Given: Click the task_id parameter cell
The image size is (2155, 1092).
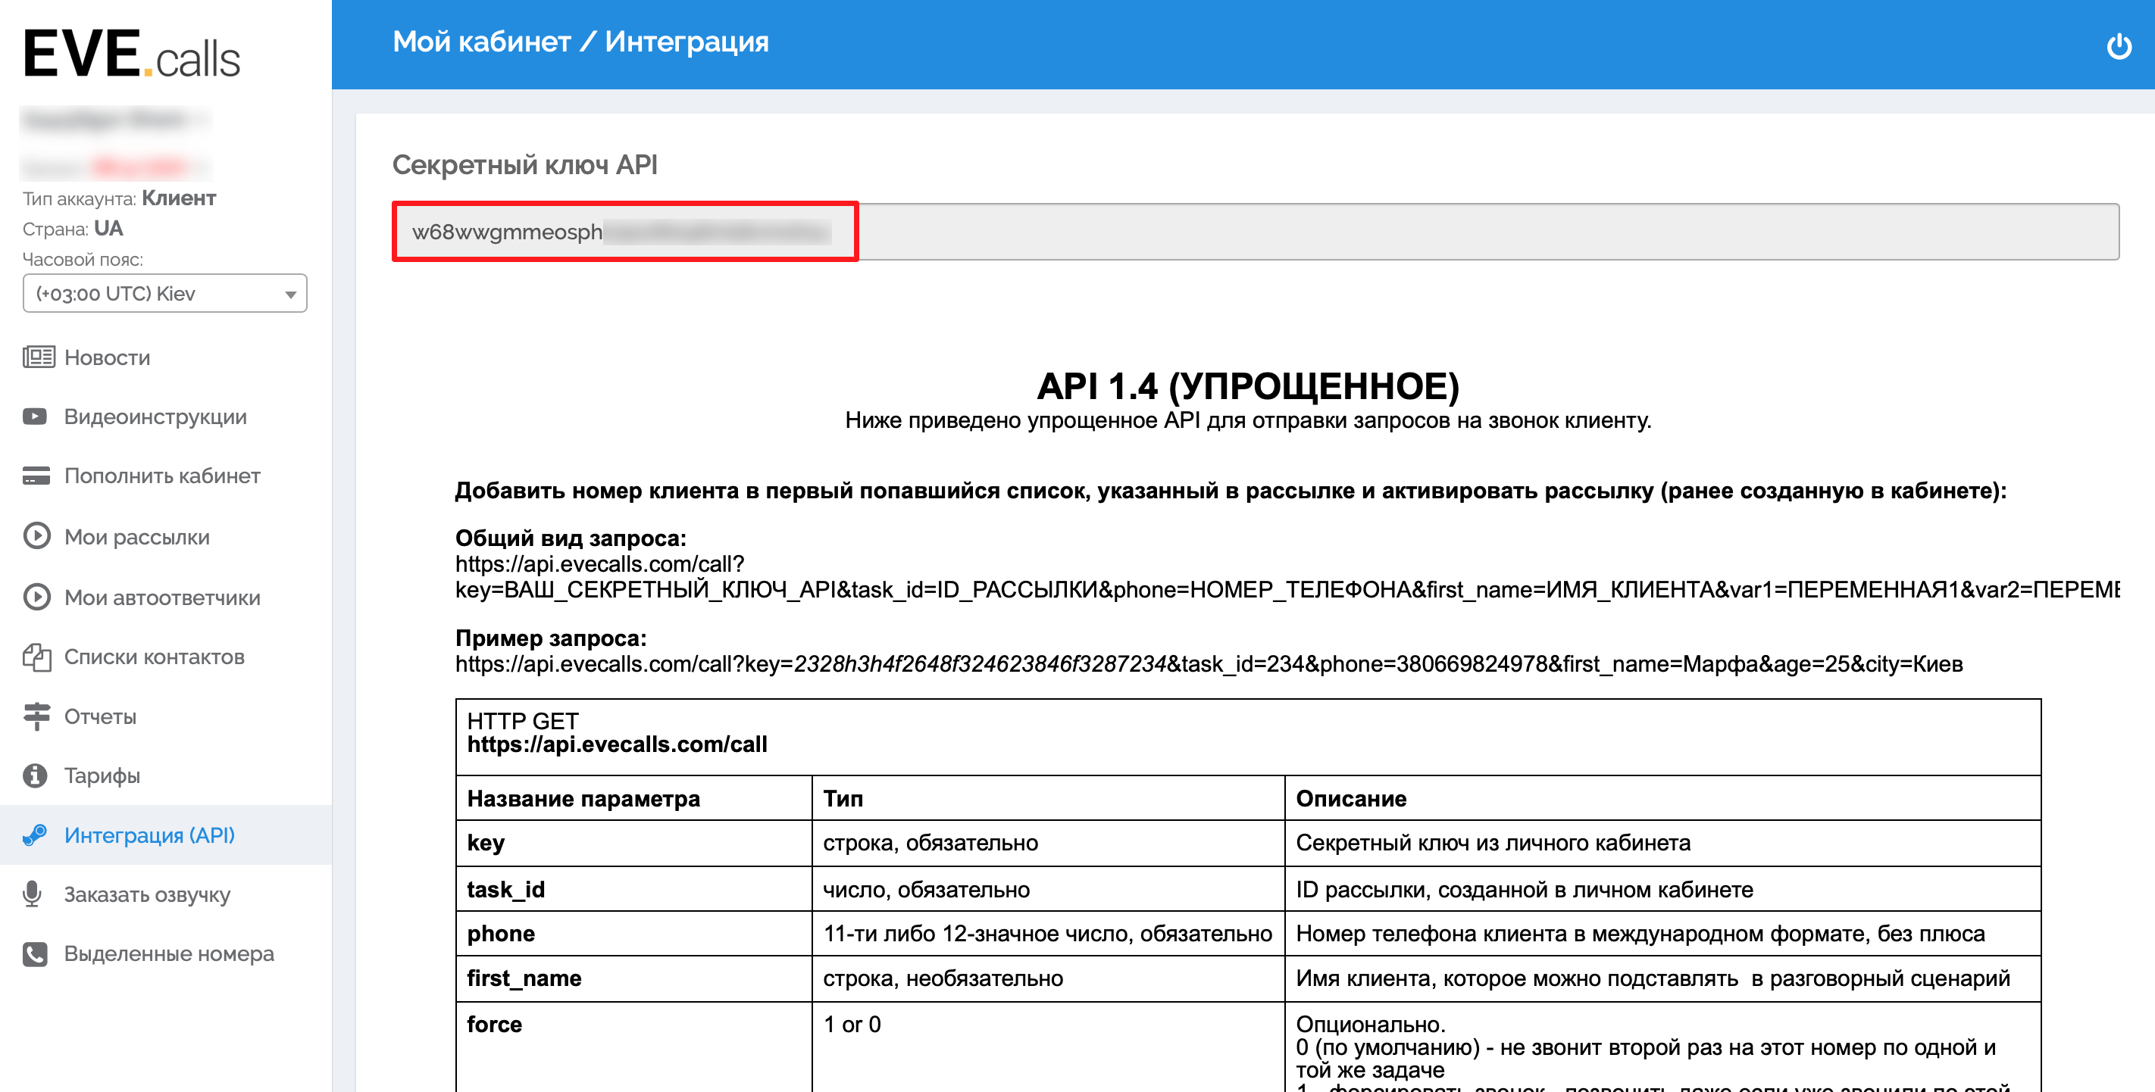Looking at the screenshot, I should click(634, 889).
